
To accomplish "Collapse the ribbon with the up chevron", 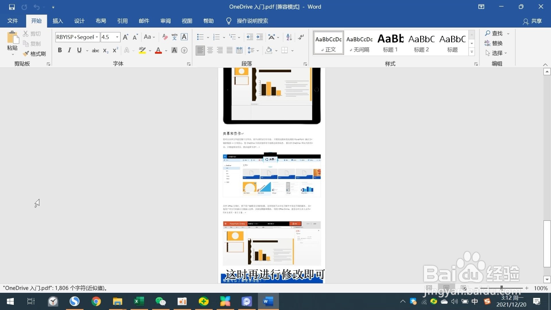I will [545, 64].
